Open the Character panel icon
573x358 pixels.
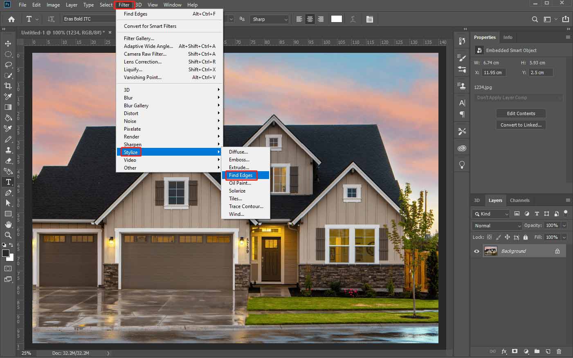click(x=461, y=103)
